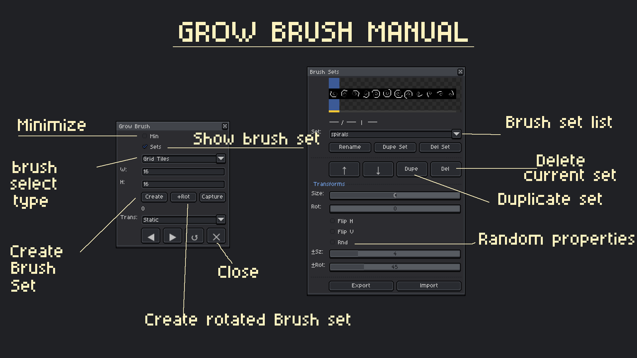Move brush down with down-arrow button
637x358 pixels.
(x=378, y=170)
